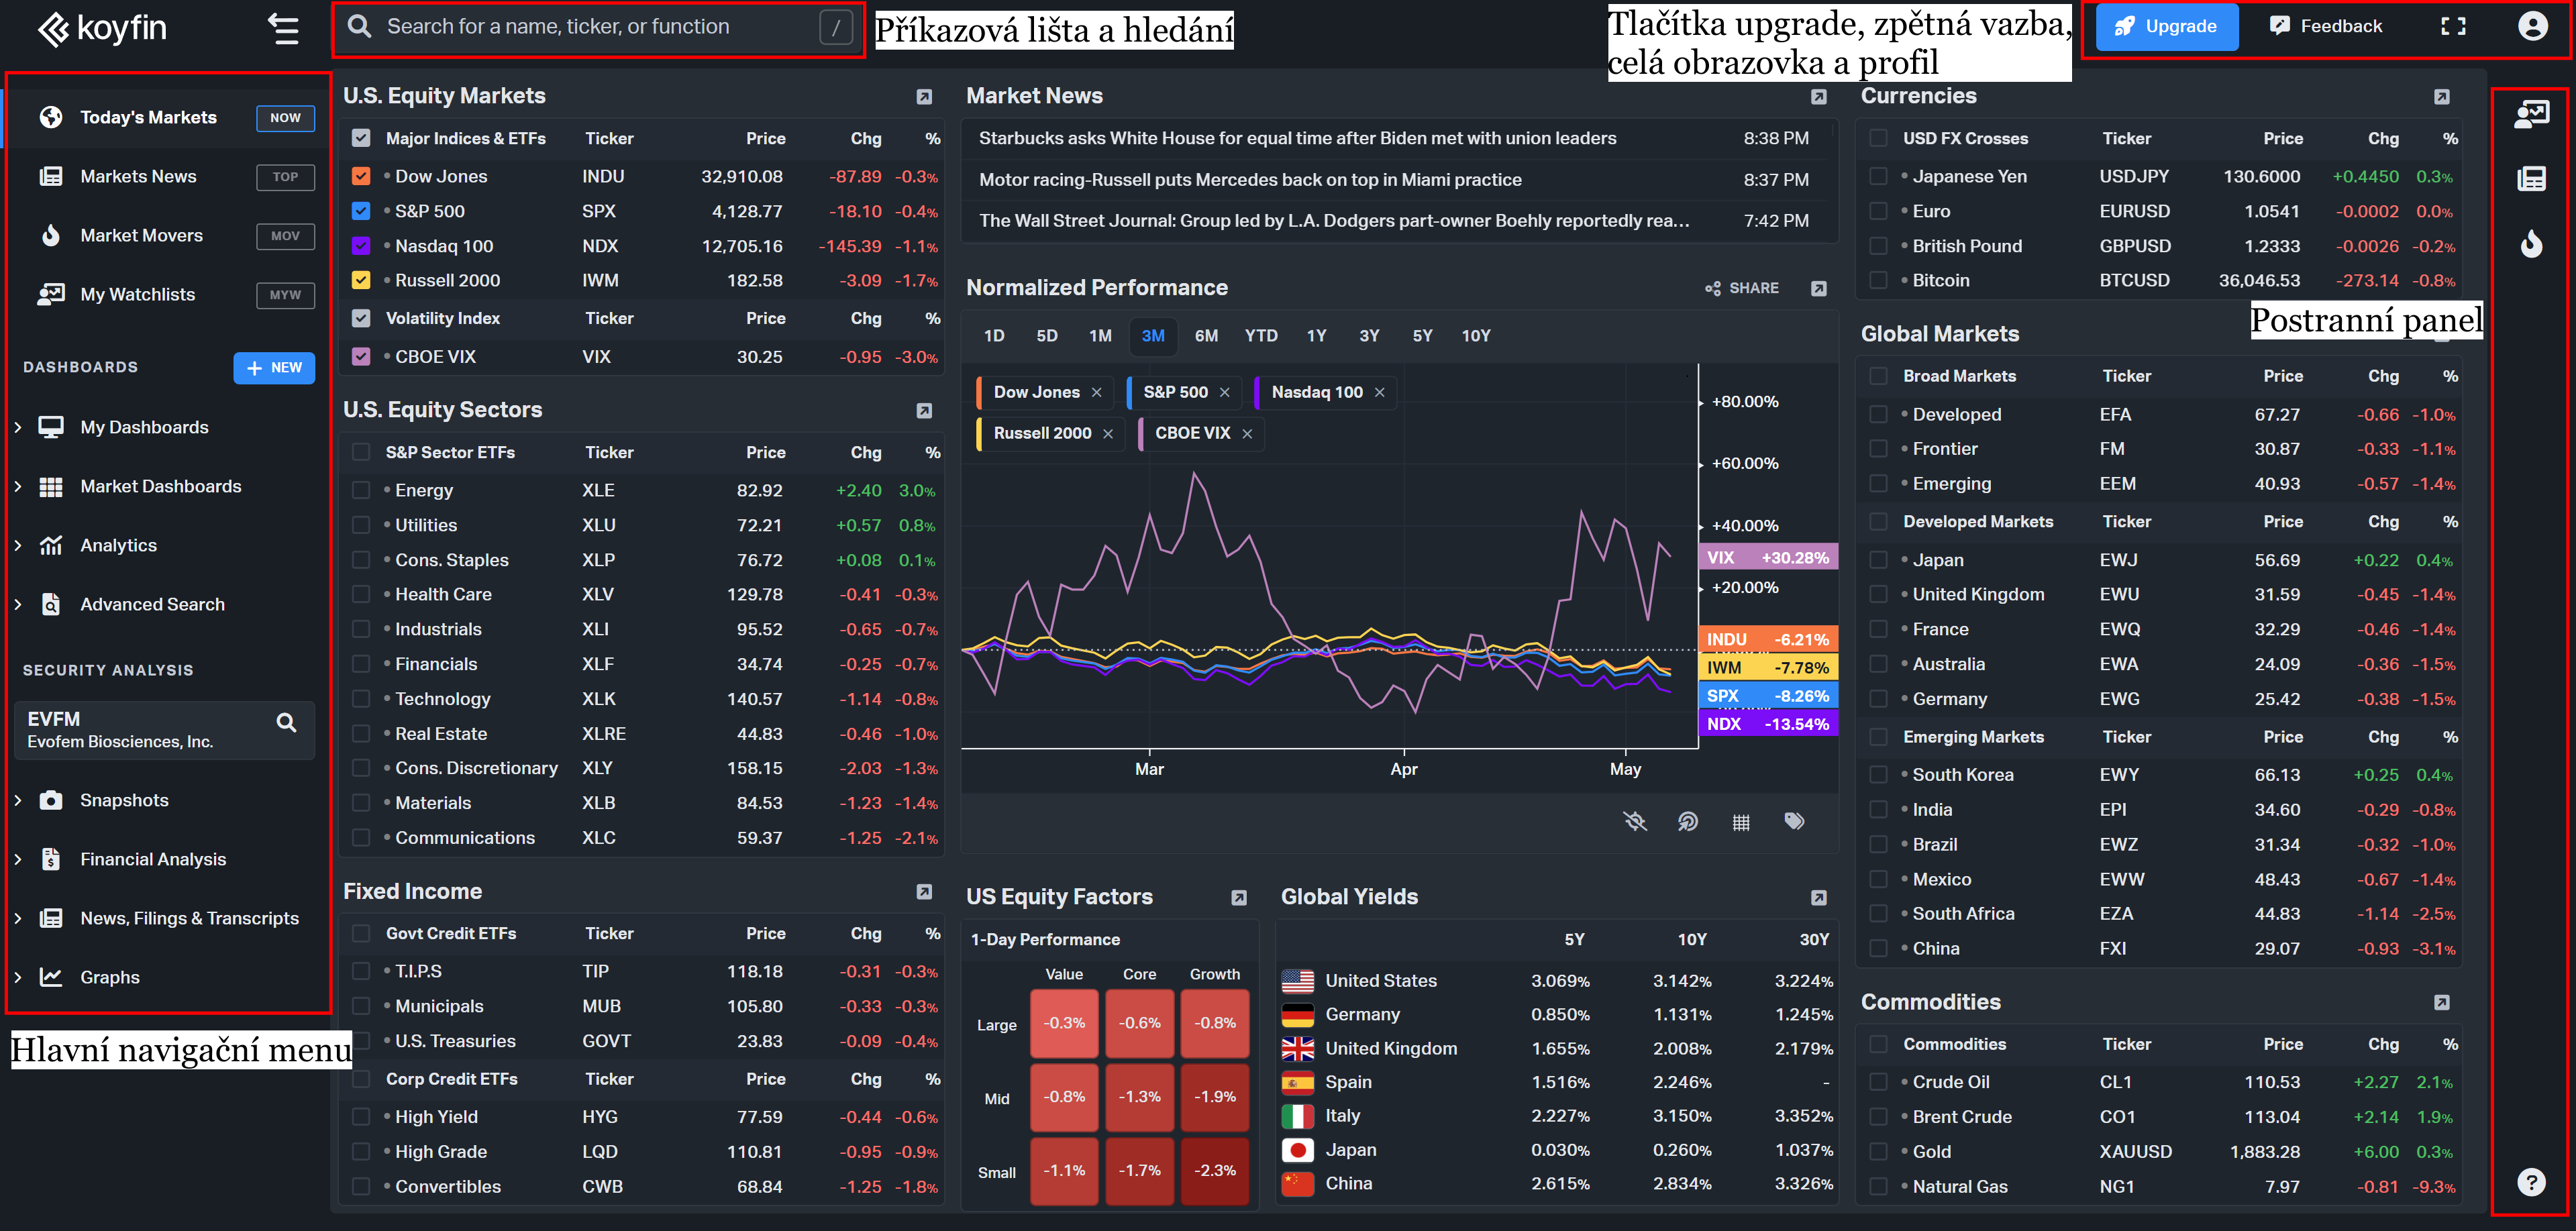
Task: Click Mid Core -1.3% heatmap cell
Action: point(1139,1097)
